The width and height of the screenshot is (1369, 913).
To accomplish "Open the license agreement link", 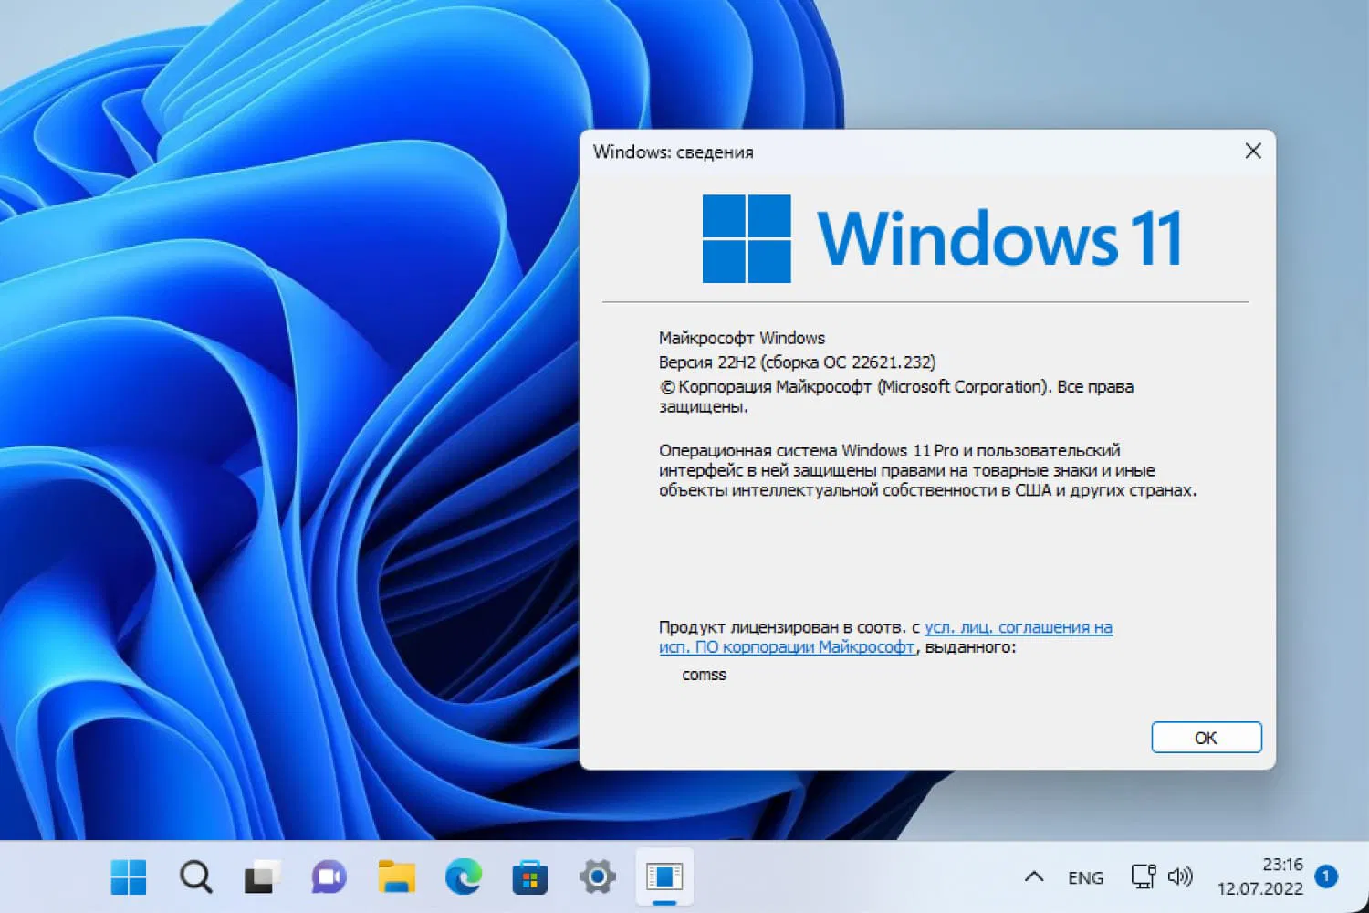I will tap(1016, 627).
